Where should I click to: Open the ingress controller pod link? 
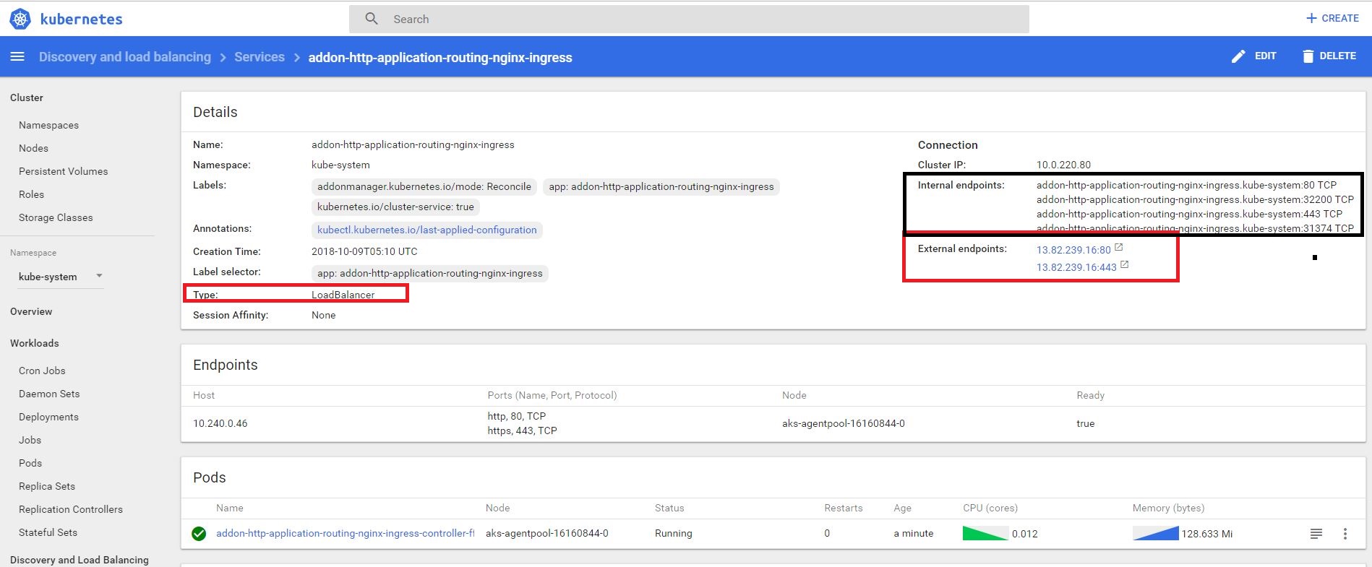[345, 533]
